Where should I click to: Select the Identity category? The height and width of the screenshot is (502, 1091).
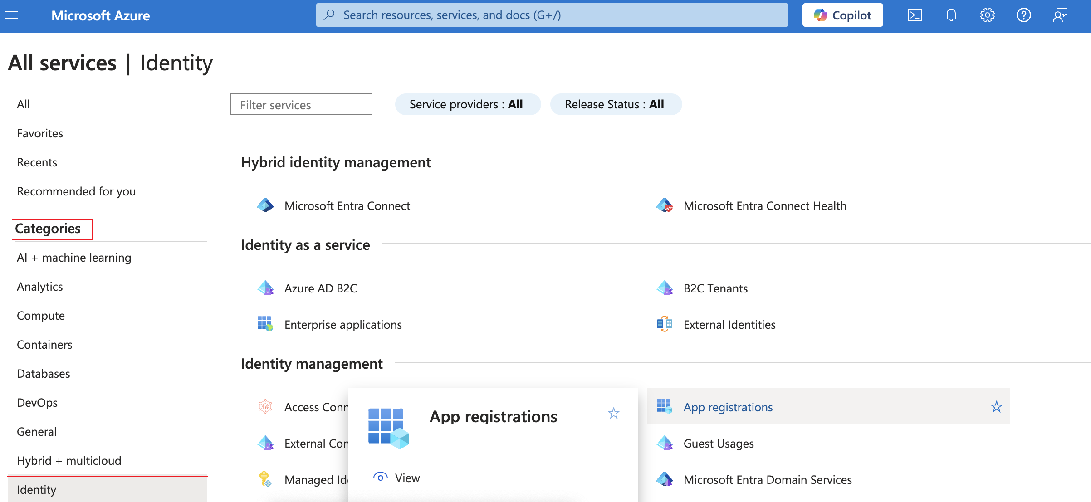[x=36, y=489]
